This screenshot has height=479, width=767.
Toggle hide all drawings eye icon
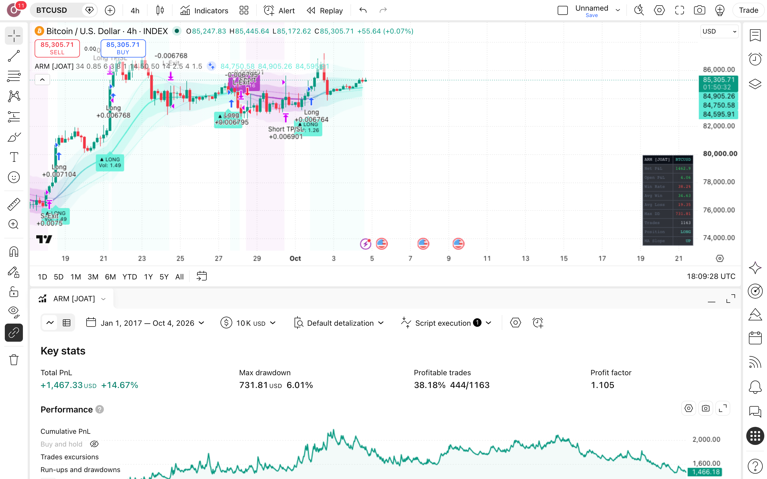[14, 312]
